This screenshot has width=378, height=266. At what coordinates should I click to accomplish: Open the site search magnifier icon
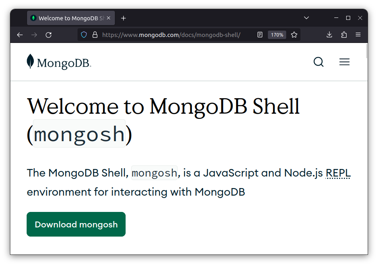click(318, 62)
